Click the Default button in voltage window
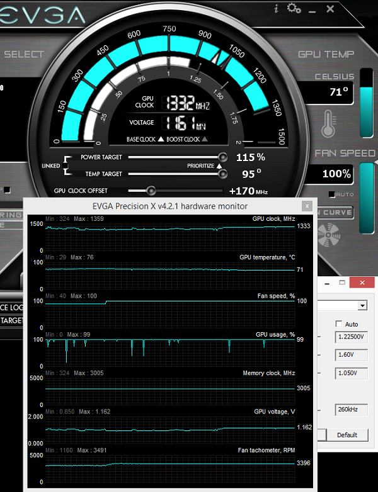The width and height of the screenshot is (378, 492). [x=347, y=435]
